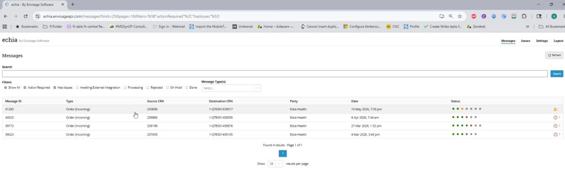Open the ABP Adblock Plus extension

474,16
